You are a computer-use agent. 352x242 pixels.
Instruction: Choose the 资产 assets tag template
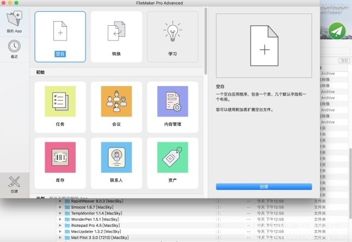point(172,163)
